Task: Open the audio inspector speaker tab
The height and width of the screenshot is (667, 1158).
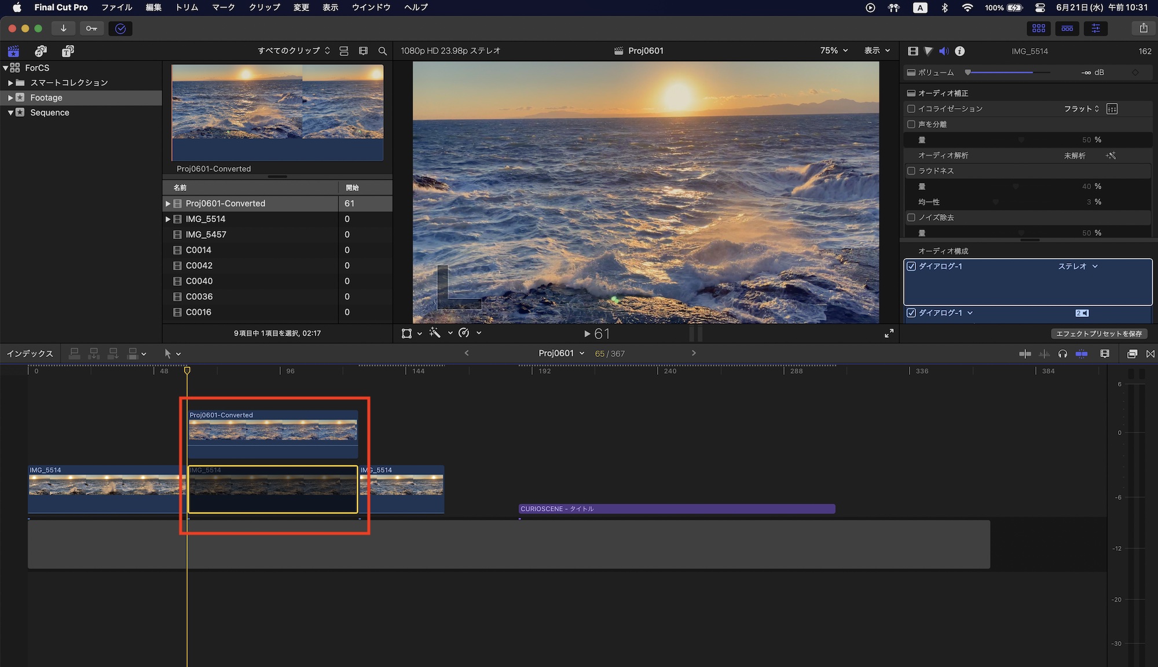Action: [x=944, y=51]
